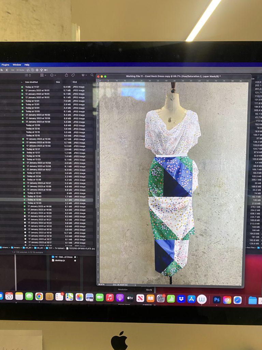This screenshot has height=350, width=262.
Task: Select the file row modified Today at 12:15
Action: point(46,135)
